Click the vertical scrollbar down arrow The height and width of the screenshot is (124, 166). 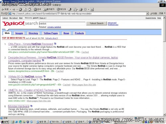coord(164,115)
